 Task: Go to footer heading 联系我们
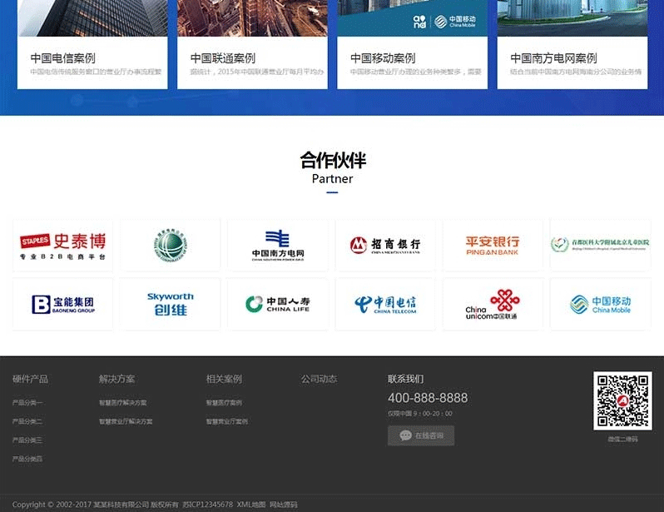[x=406, y=379]
